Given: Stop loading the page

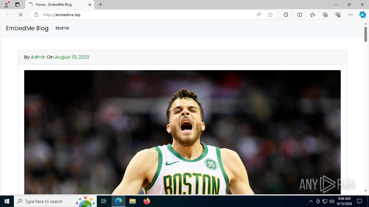Looking at the screenshot, I should click(21, 15).
